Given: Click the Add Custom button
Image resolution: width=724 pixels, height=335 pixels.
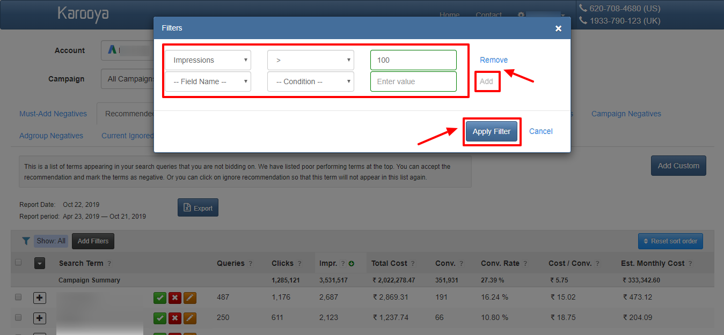Looking at the screenshot, I should pos(678,166).
